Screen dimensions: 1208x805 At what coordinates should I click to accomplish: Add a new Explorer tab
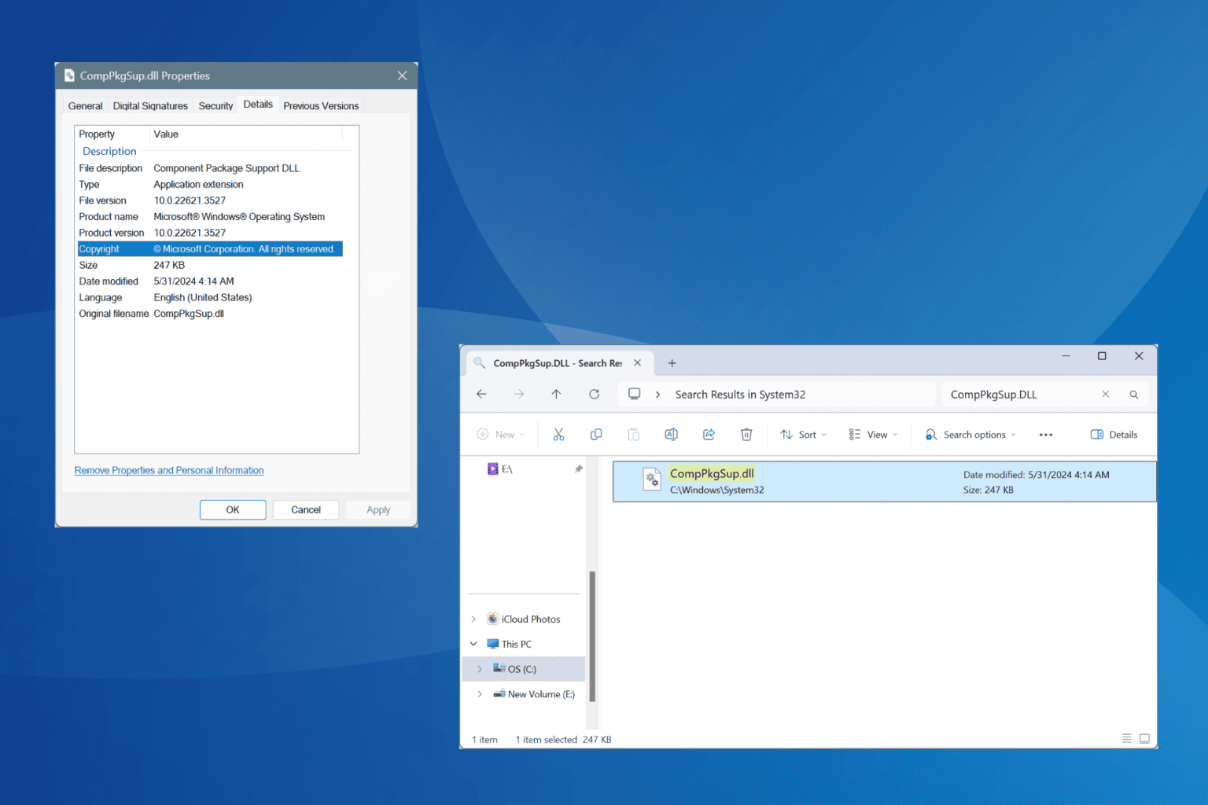[x=672, y=363]
